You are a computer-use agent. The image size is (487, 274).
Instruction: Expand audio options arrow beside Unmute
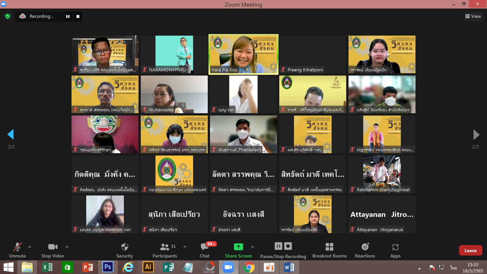30,247
